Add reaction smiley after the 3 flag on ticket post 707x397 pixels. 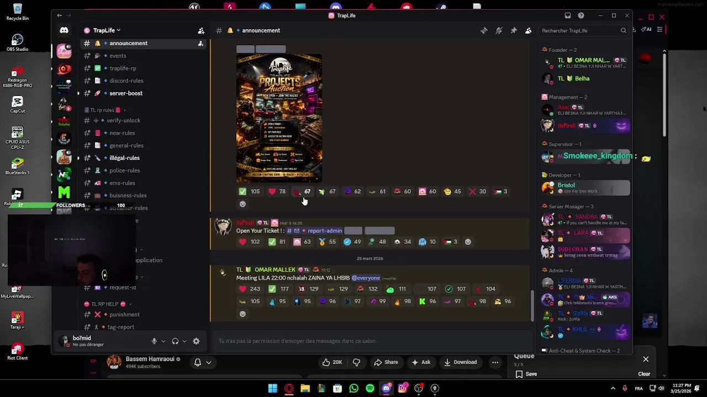pos(468,242)
